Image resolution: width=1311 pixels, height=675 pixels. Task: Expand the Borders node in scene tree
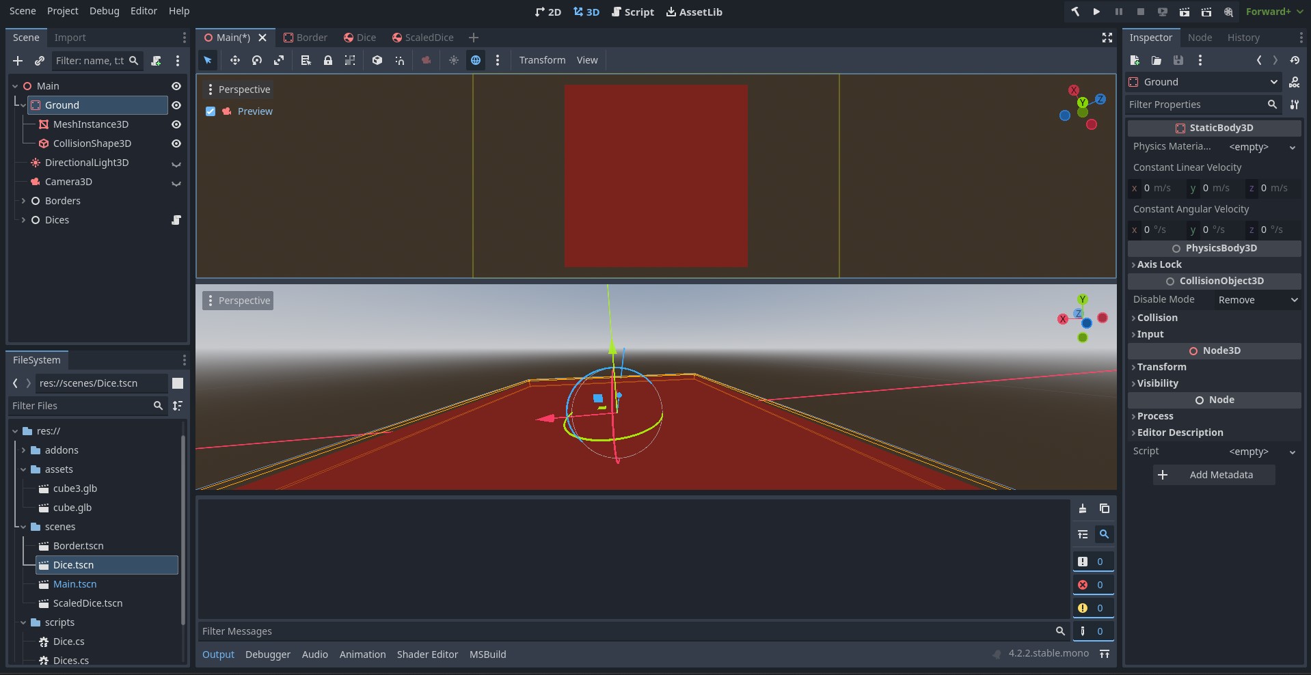tap(23, 201)
